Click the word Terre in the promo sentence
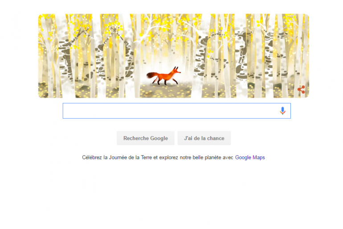This screenshot has width=343, height=229. tap(147, 157)
